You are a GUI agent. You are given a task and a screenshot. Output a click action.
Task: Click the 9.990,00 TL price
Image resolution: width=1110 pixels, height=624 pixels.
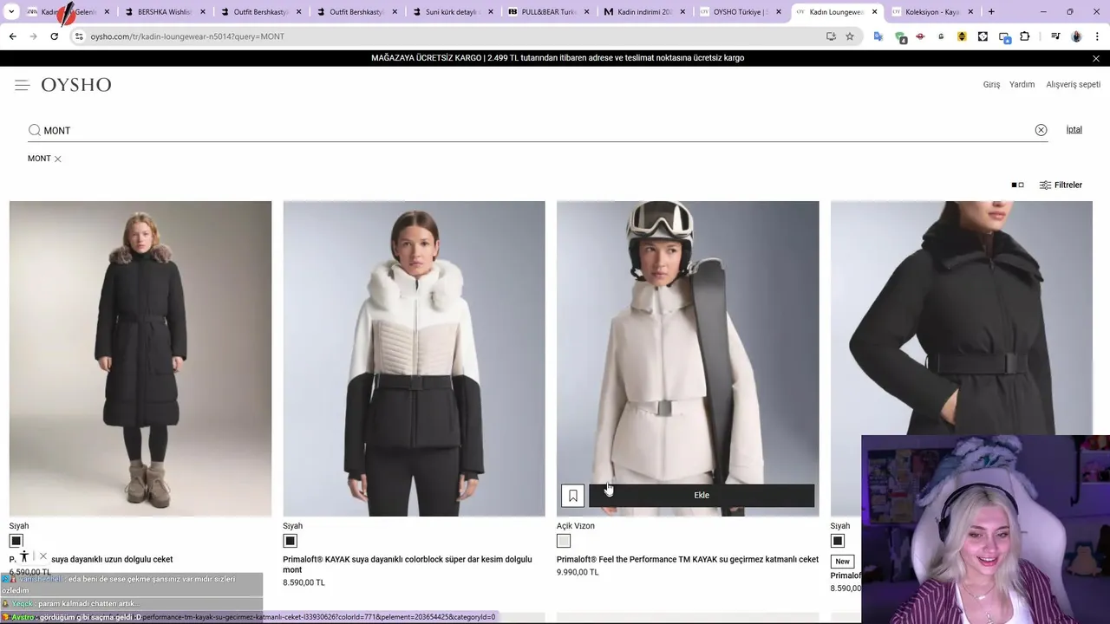578,572
